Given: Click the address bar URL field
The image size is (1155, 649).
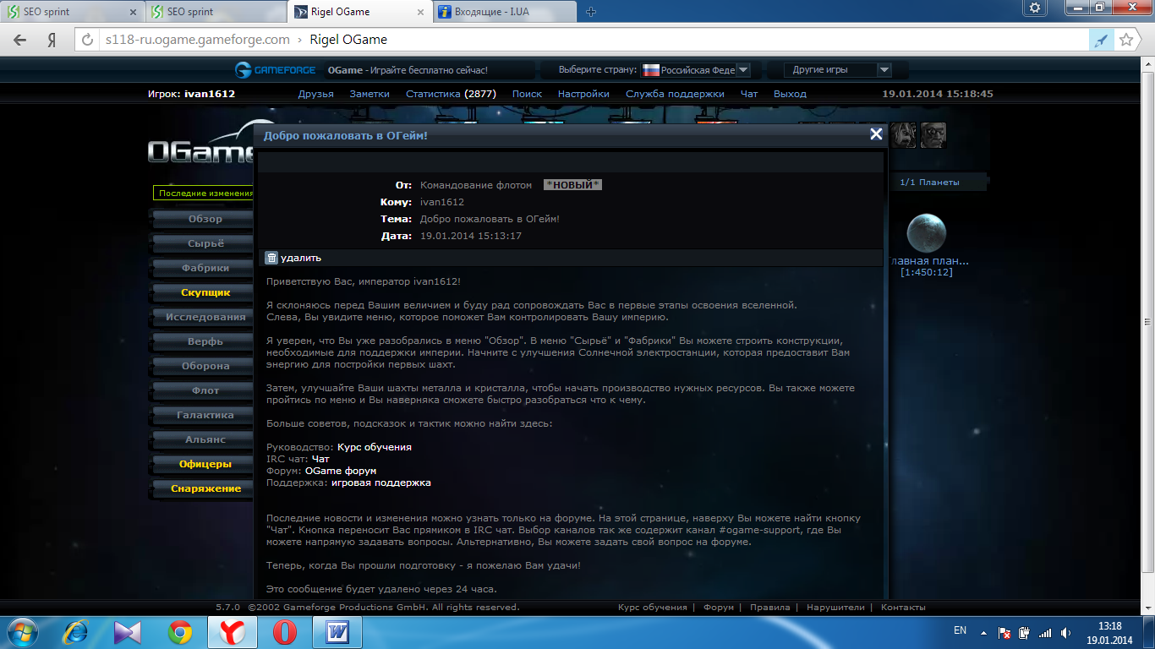Looking at the screenshot, I should point(592,40).
